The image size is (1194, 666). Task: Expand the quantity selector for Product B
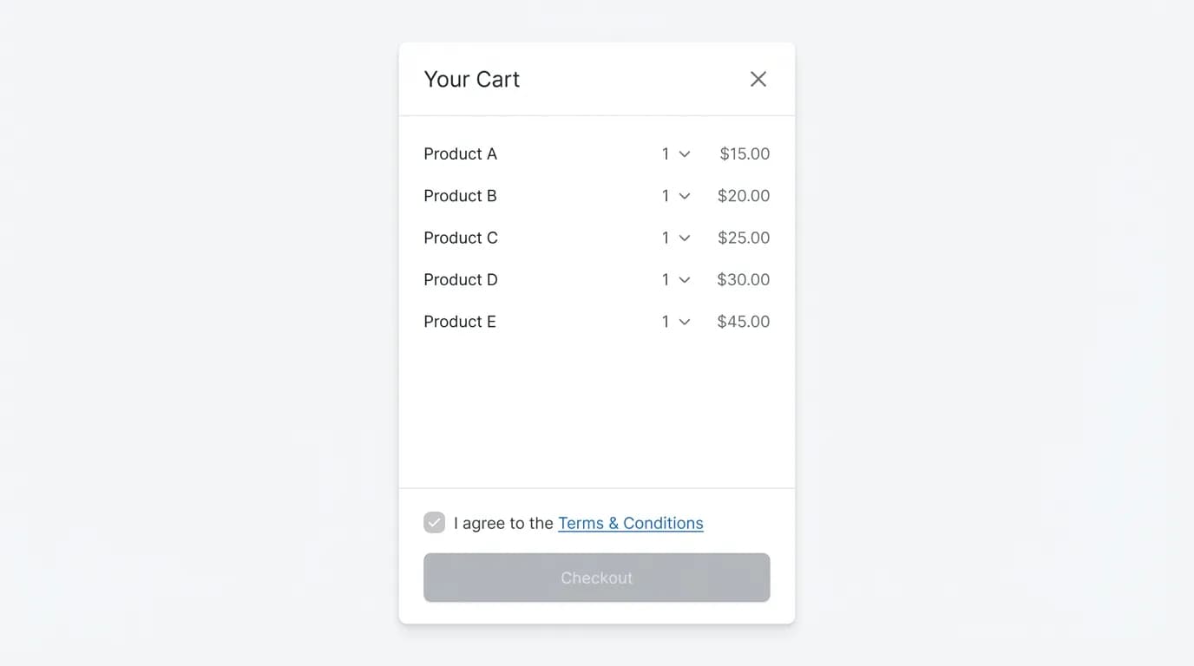(x=676, y=196)
